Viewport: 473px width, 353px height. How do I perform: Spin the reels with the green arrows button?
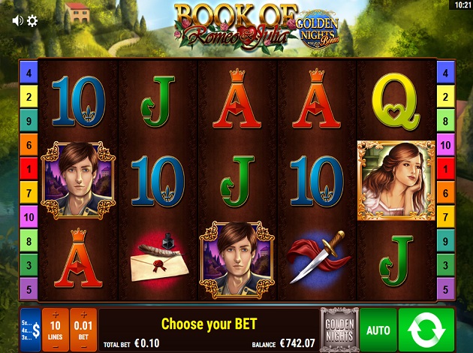coord(426,330)
